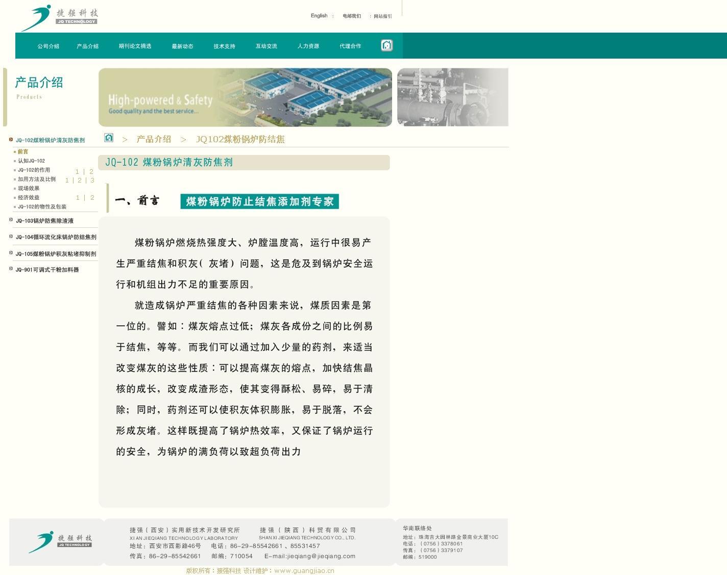Screen dimensions: 727x575
Task: Expand the JQ-901可调式干粉加料器 product section
Action: pos(47,270)
